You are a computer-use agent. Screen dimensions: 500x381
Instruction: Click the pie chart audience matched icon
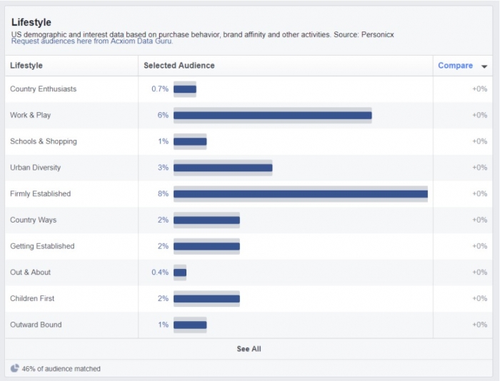point(15,369)
